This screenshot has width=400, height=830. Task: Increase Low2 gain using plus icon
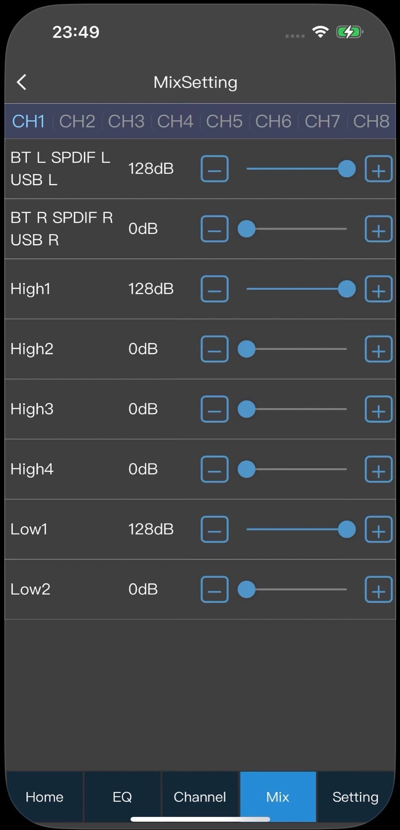[378, 590]
